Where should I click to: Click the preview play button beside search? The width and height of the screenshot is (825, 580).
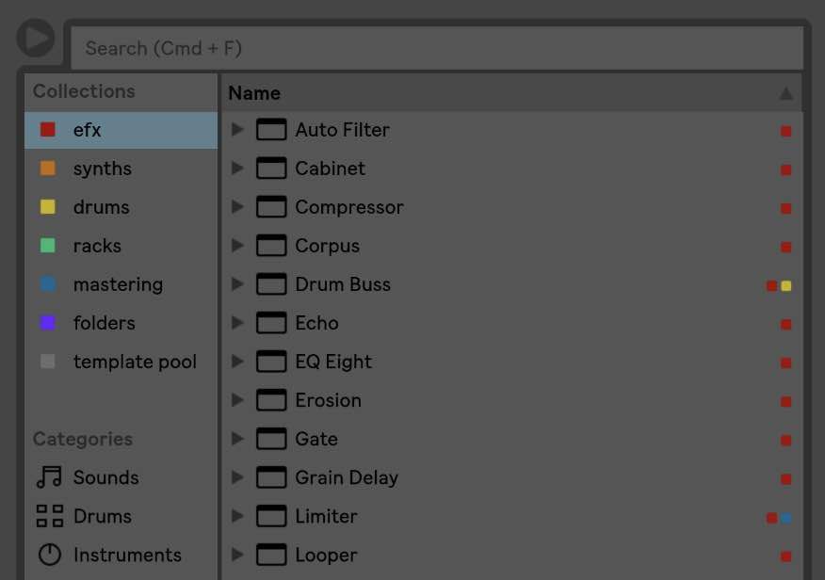pos(36,38)
